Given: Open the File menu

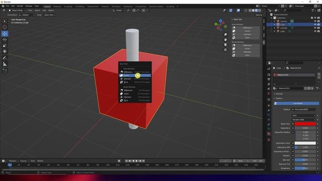Looking at the screenshot, I should pyautogui.click(x=8, y=6).
